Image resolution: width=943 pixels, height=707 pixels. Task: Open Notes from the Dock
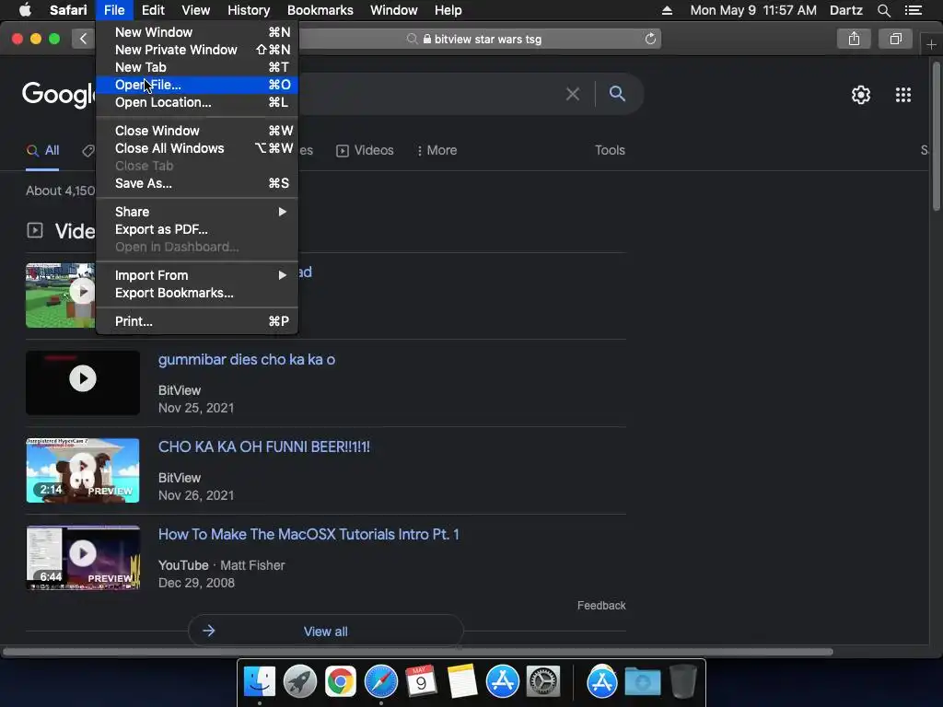click(462, 682)
